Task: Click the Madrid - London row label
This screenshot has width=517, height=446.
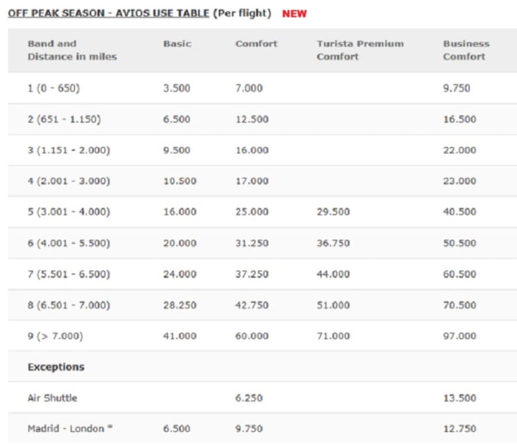Action: (66, 428)
